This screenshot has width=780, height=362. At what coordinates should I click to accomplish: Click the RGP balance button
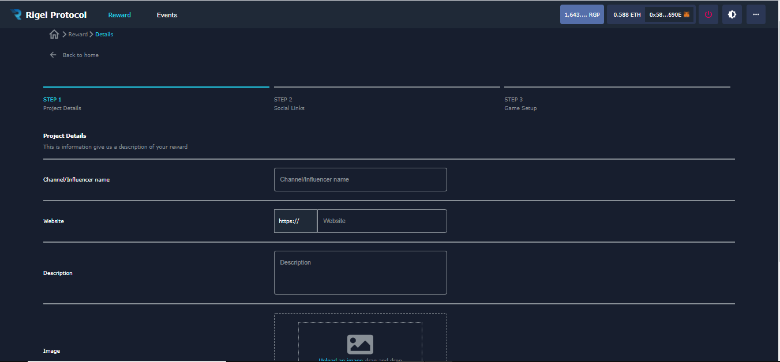pyautogui.click(x=582, y=14)
